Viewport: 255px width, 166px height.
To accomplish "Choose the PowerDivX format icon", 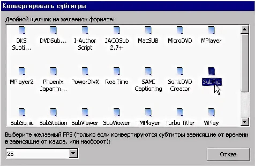I will (x=85, y=71).
